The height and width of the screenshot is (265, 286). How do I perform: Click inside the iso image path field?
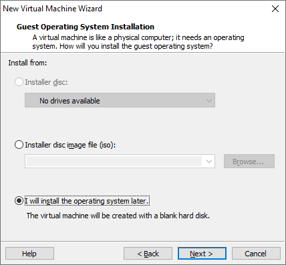pyautogui.click(x=114, y=162)
